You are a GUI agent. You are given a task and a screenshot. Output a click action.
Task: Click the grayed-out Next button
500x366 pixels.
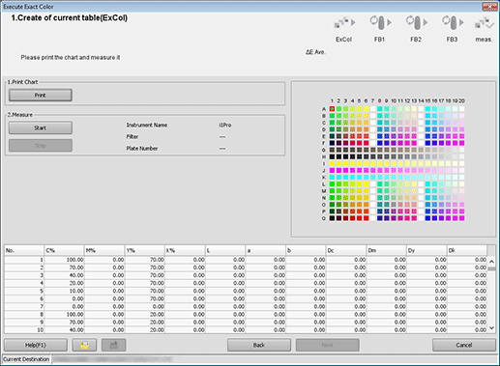point(327,345)
